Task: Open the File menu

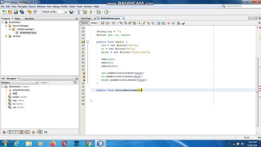Action: (x=2, y=7)
